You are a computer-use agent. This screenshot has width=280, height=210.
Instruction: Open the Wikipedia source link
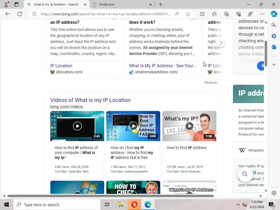[251, 150]
